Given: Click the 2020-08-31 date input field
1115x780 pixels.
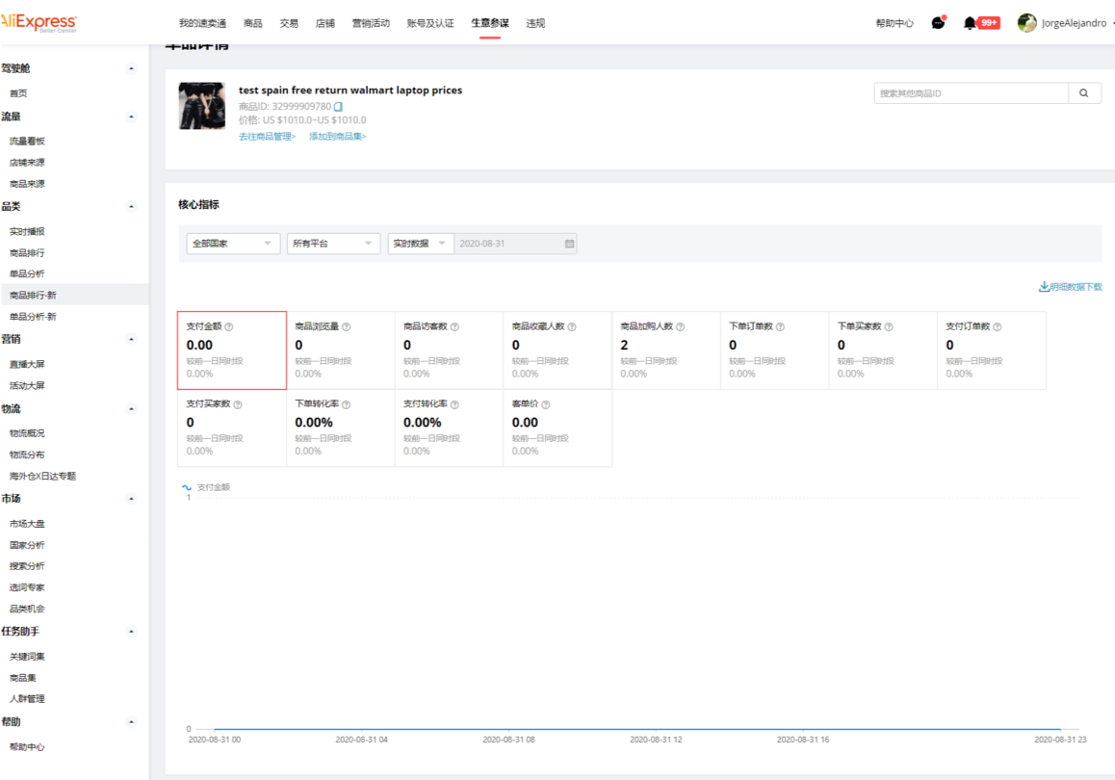Looking at the screenshot, I should 515,244.
